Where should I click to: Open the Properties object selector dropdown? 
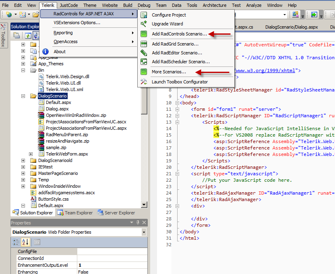144,232
